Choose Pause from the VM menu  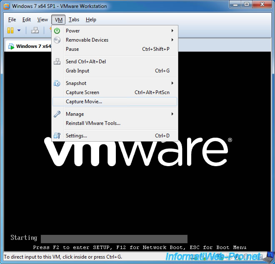pos(115,49)
